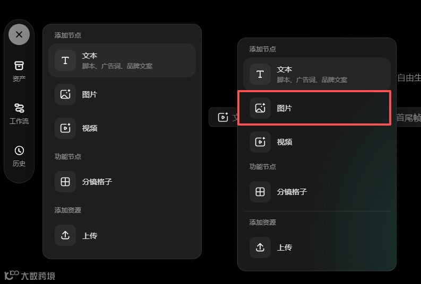This screenshot has width=421, height=284.
Task: Click the 视频 label in left menu
Action: click(x=90, y=128)
